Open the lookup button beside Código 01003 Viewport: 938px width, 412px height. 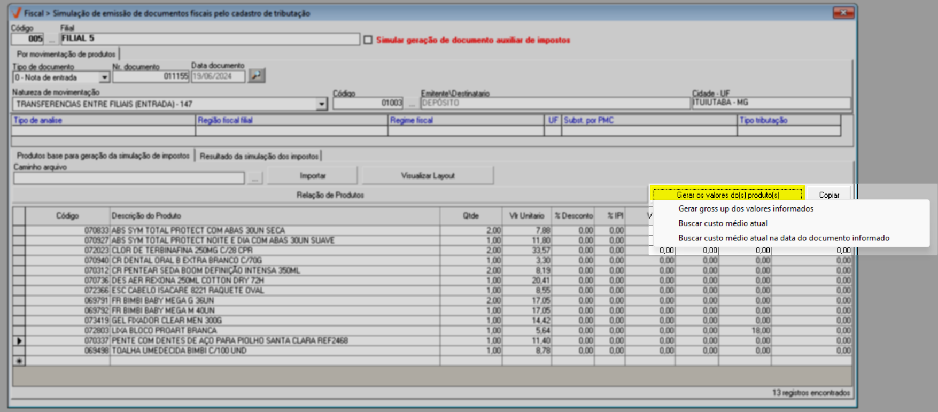[x=411, y=103]
